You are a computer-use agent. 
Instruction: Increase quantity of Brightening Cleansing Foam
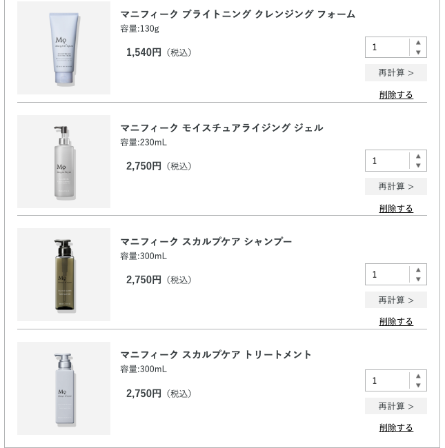click(x=418, y=43)
